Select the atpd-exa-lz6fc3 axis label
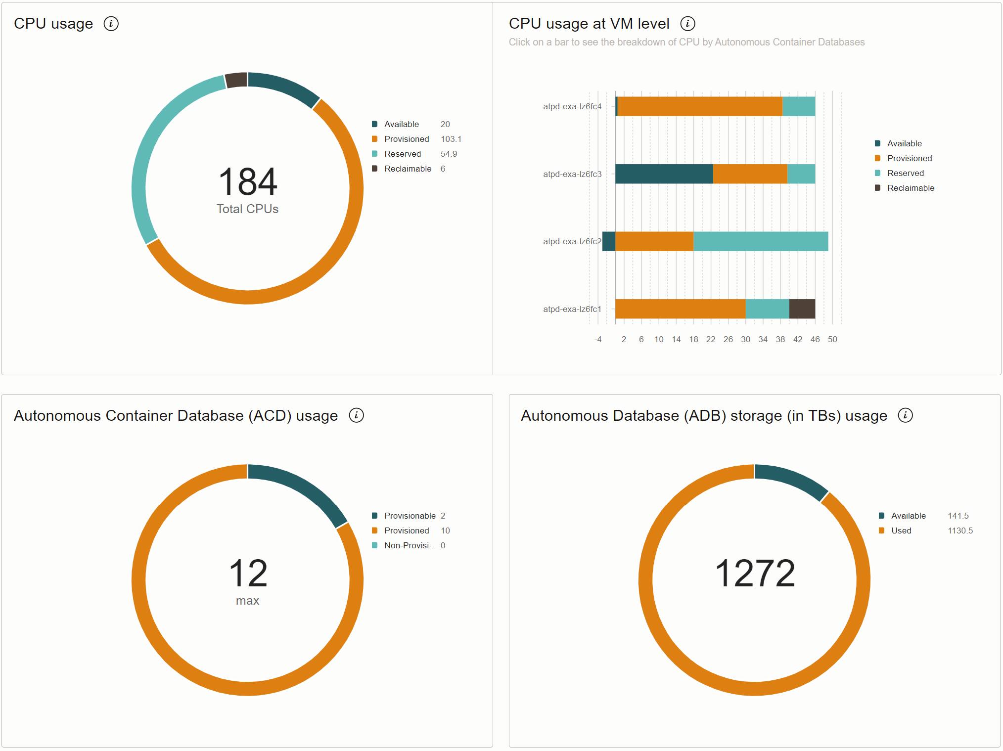The width and height of the screenshot is (1003, 751). pyautogui.click(x=572, y=174)
